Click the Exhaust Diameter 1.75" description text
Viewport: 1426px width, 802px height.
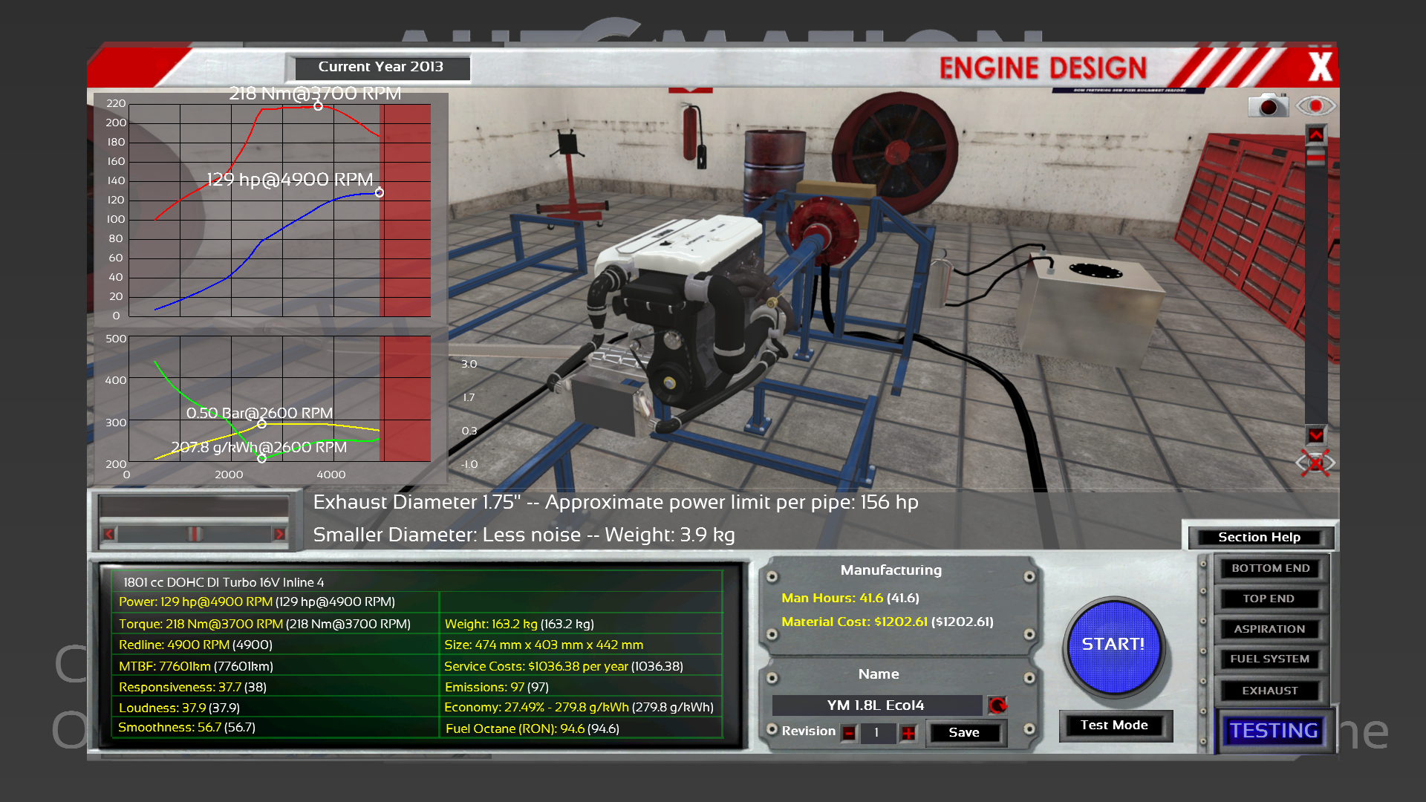616,503
